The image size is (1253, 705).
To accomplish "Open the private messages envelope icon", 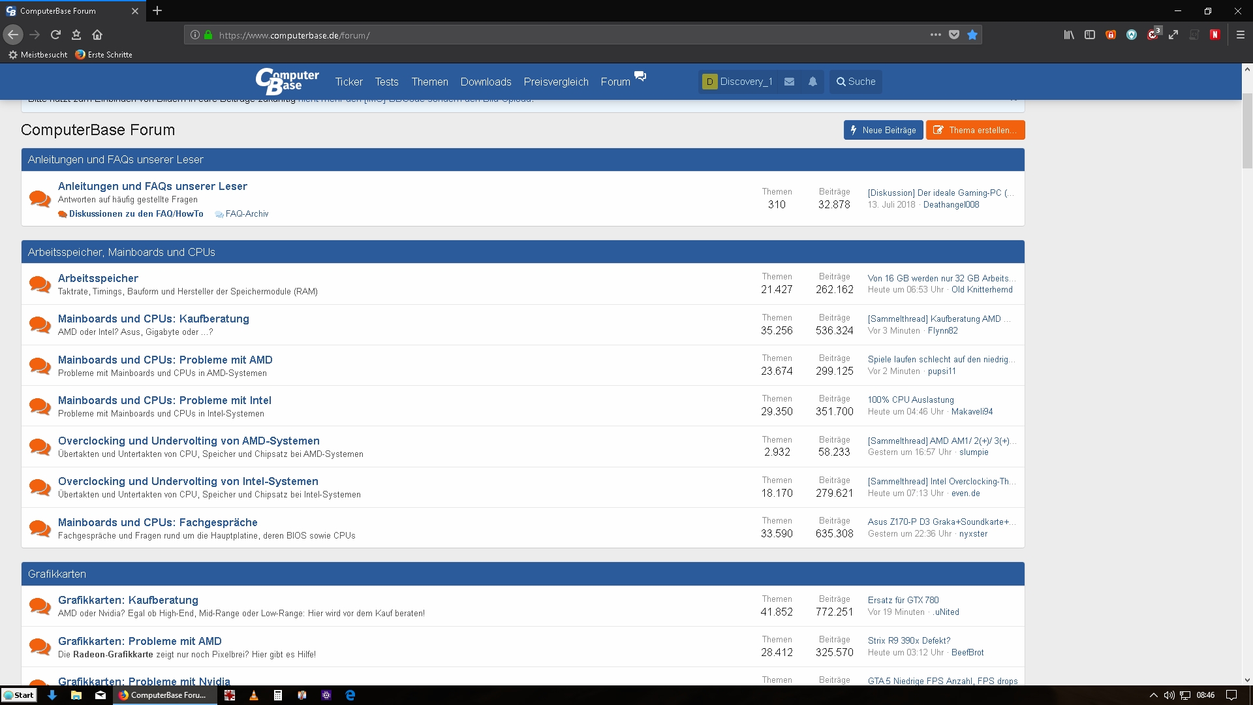I will pyautogui.click(x=789, y=82).
